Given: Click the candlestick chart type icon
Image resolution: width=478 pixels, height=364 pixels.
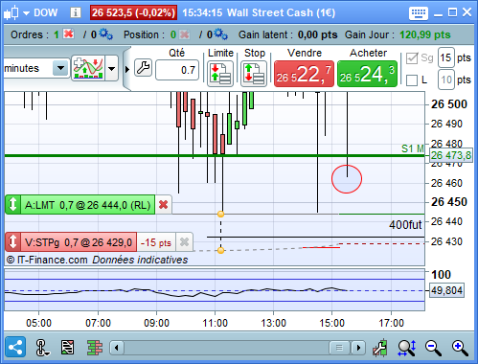Looking at the screenshot, I should 11,12.
